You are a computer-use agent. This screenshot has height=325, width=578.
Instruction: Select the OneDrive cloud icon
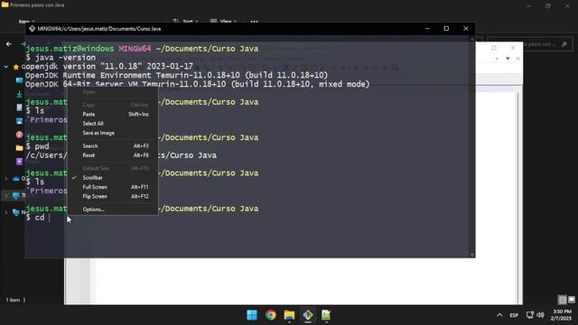16,179
